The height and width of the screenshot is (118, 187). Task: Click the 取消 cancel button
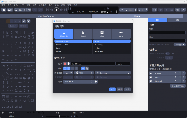click(x=127, y=89)
